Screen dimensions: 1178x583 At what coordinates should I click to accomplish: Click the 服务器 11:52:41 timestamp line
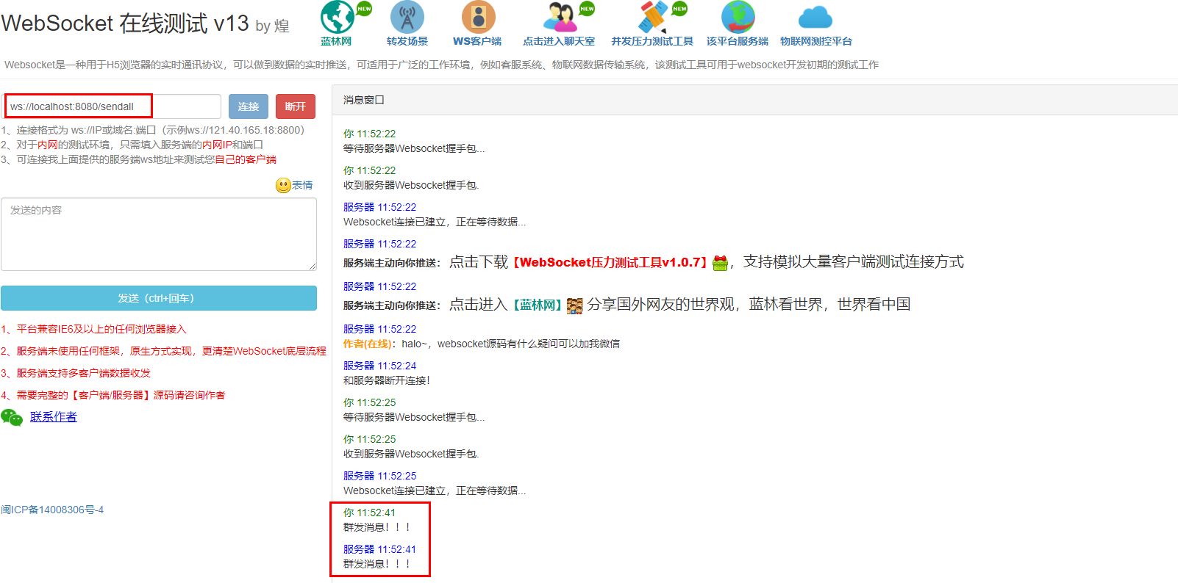379,549
